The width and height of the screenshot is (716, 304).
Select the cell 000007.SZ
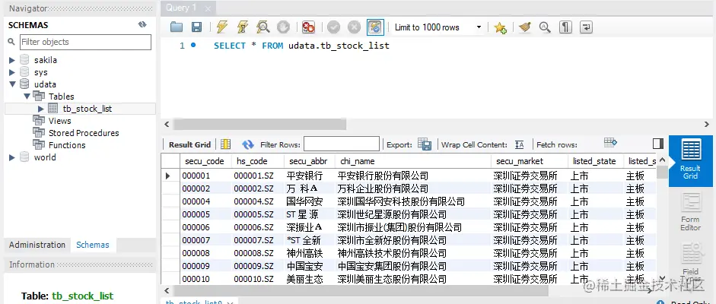point(258,240)
